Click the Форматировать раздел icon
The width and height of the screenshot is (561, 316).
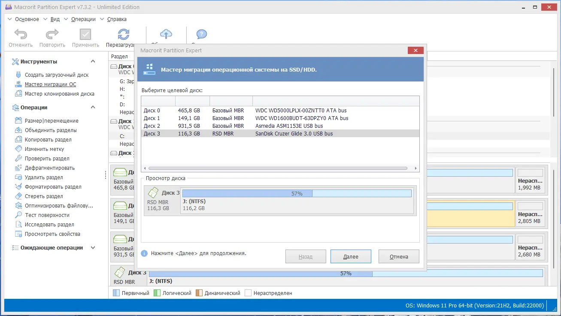(18, 187)
